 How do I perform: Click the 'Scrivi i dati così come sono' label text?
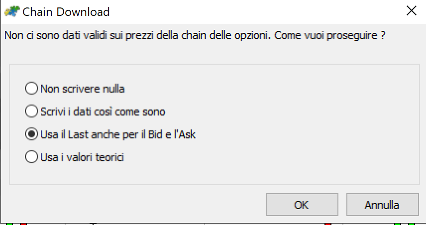(x=103, y=112)
